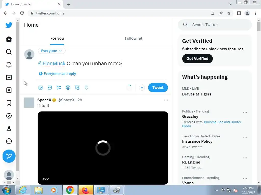Open Home from the sidebar house icon

point(9,39)
